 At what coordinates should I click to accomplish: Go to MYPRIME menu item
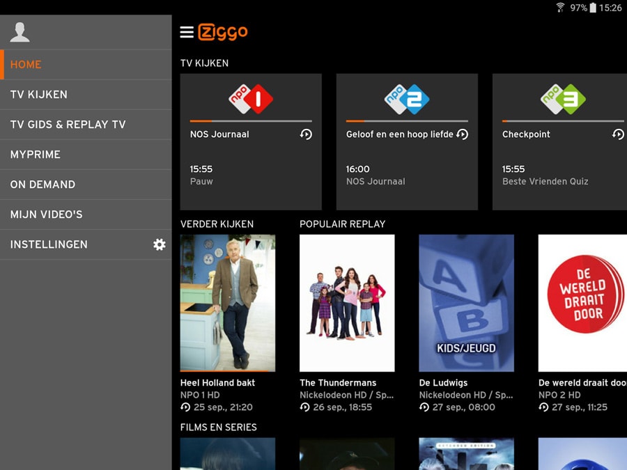click(86, 155)
